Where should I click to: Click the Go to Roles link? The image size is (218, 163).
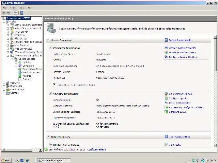click(x=175, y=145)
